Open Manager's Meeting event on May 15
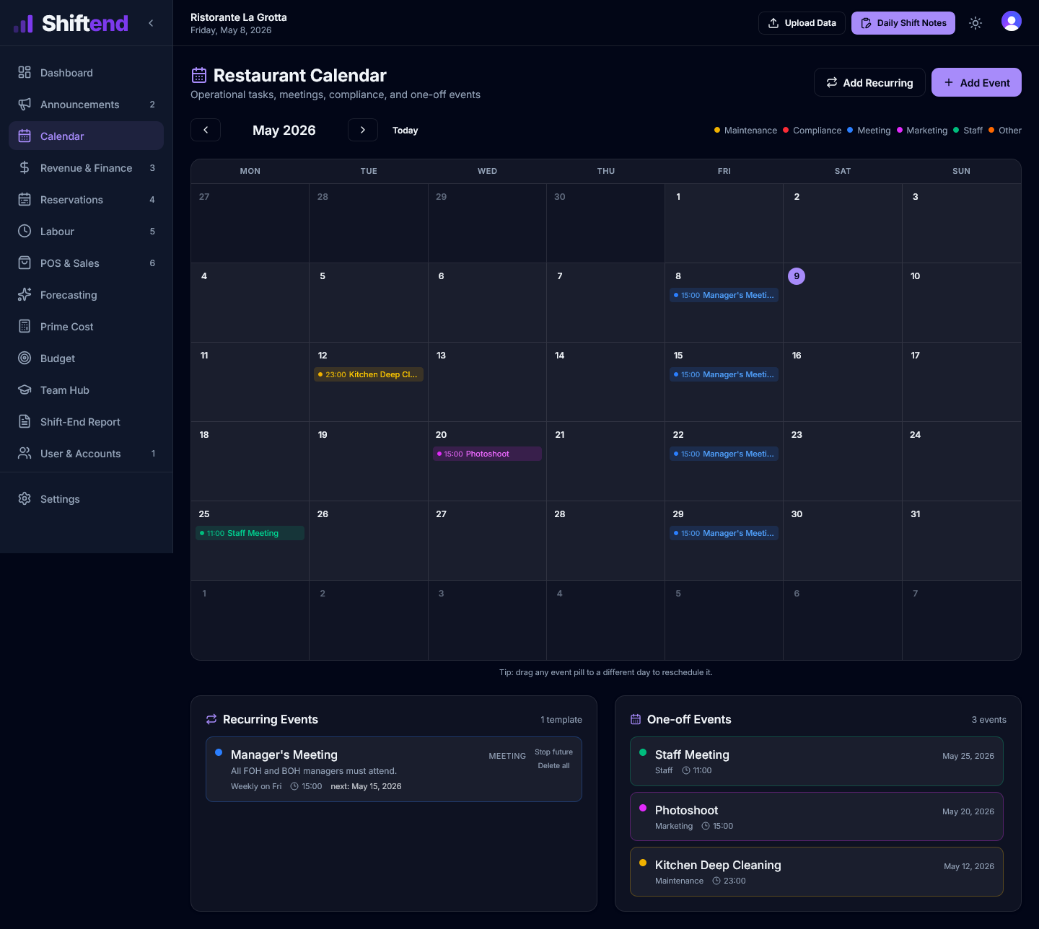Screen dimensions: 1039x929 [x=724, y=374]
